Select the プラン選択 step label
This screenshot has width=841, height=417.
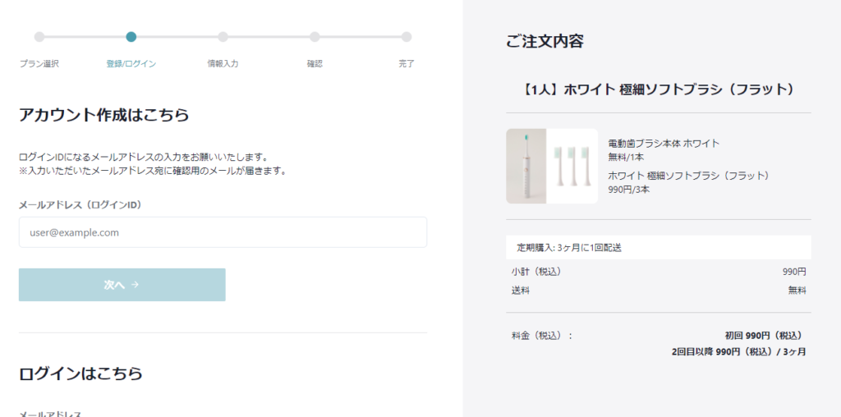(x=39, y=63)
